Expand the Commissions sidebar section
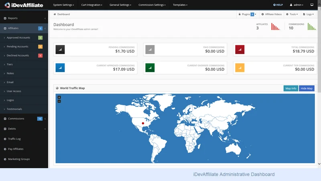The height and width of the screenshot is (181, 321). coord(24,119)
